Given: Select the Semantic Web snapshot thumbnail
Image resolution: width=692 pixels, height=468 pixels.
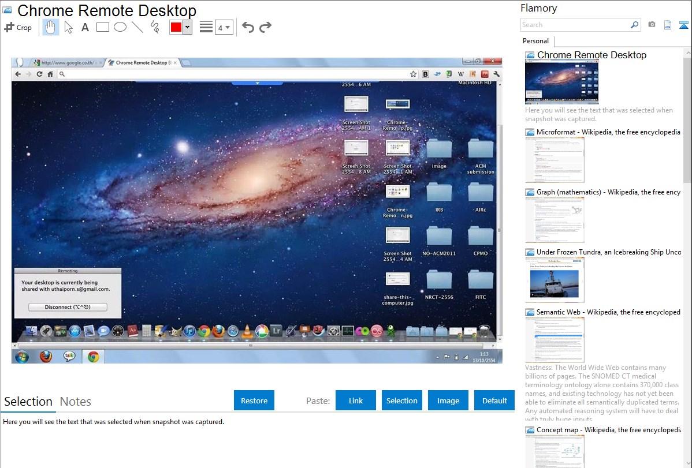Looking at the screenshot, I should [555, 340].
